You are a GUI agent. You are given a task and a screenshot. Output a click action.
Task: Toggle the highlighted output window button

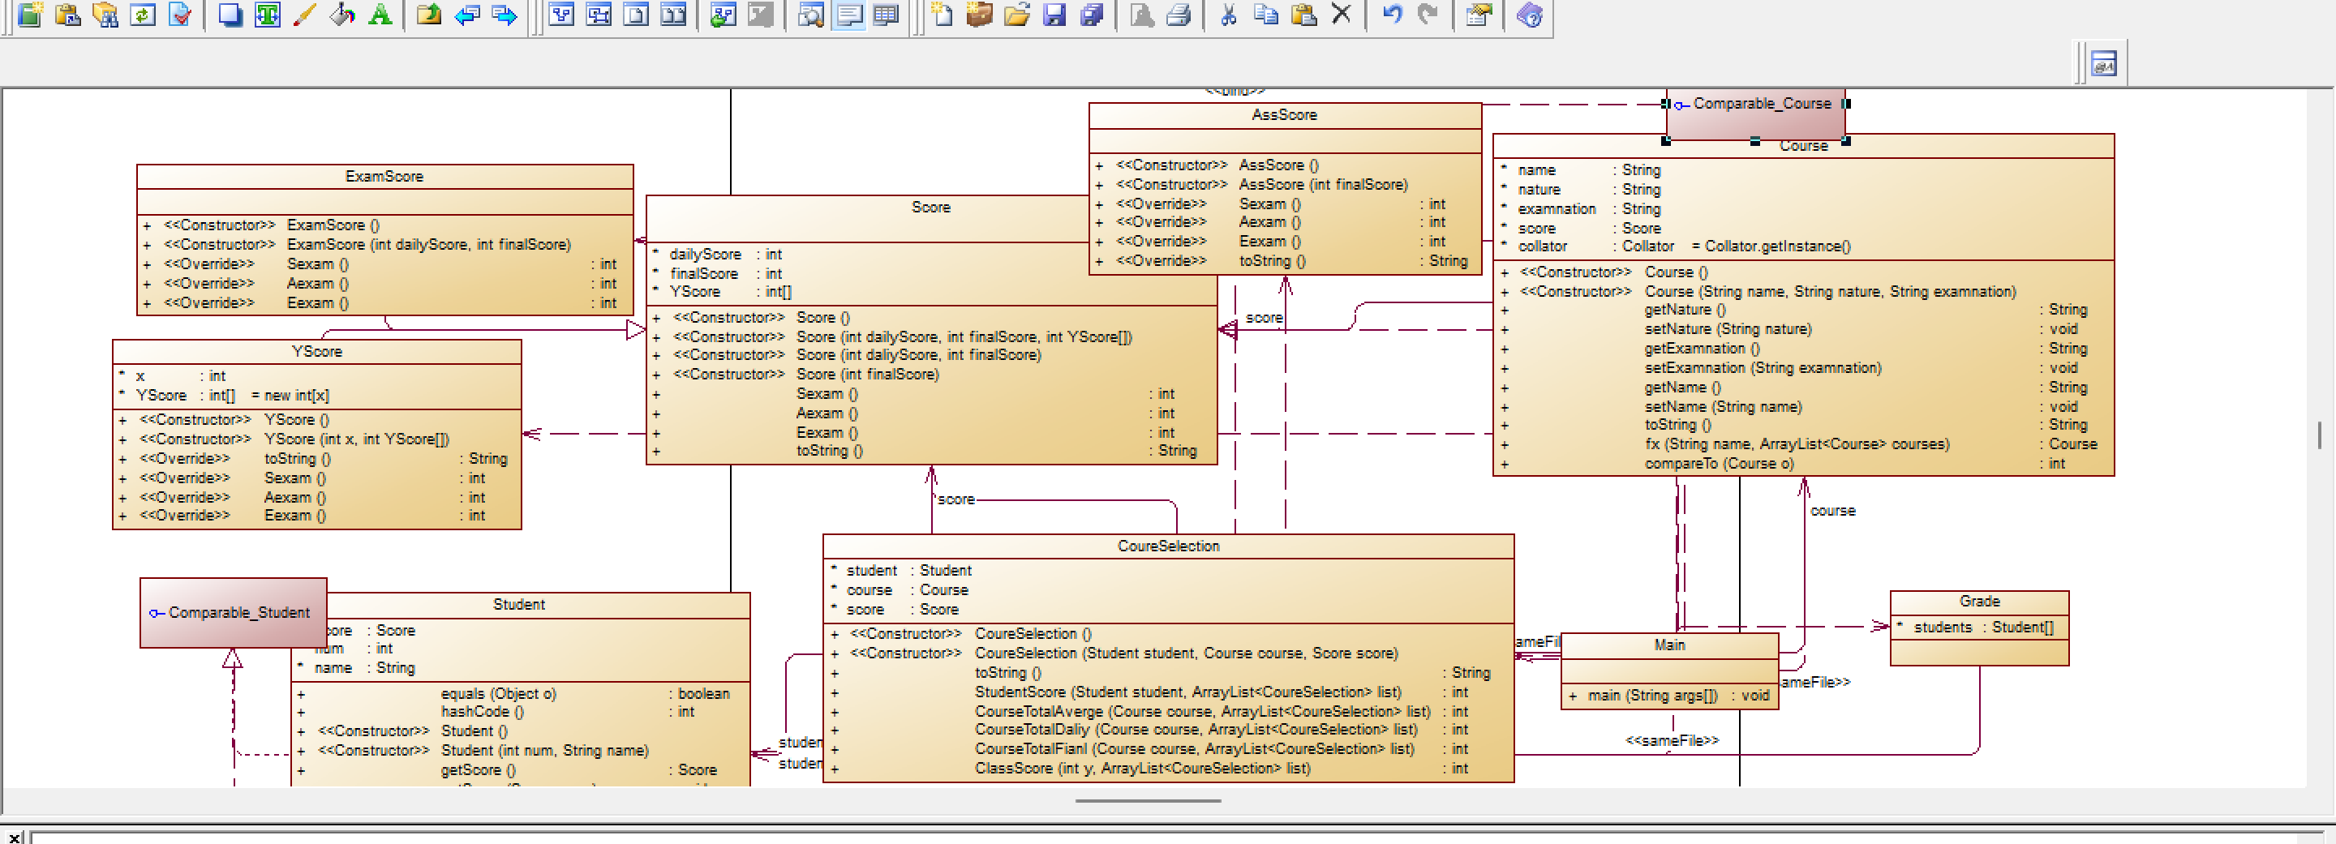click(848, 15)
